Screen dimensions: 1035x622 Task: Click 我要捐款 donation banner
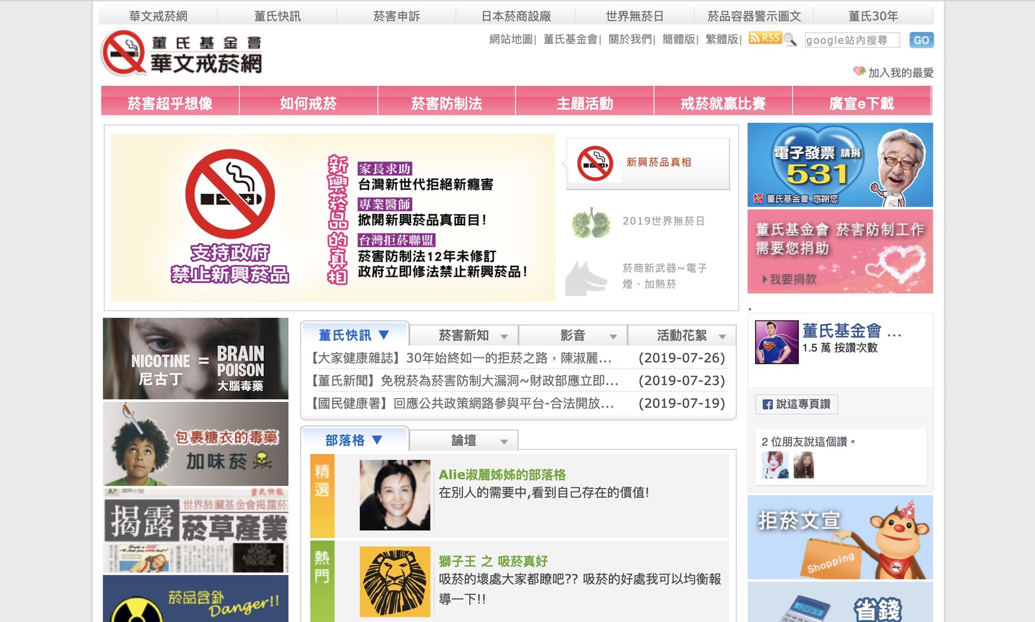(840, 251)
